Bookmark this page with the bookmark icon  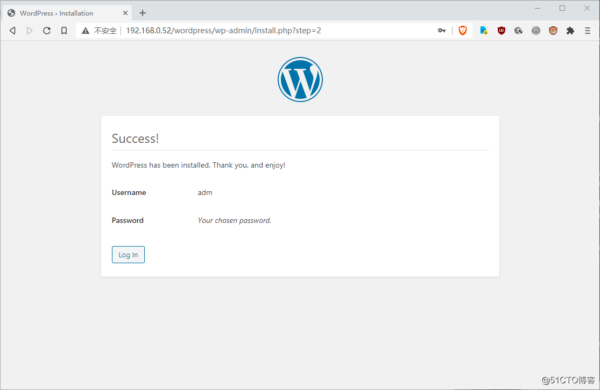(64, 31)
